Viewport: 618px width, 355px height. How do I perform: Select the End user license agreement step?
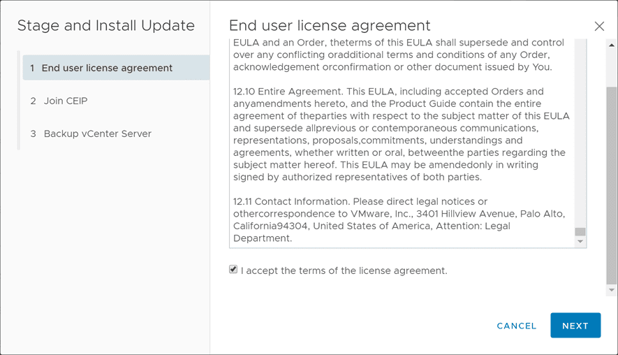107,68
